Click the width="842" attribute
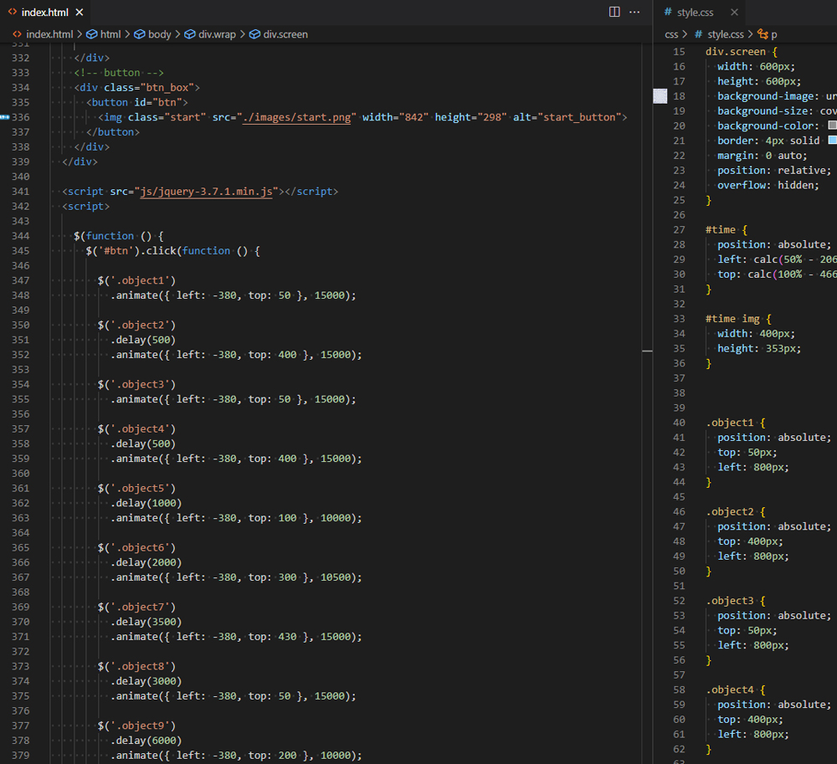837x764 pixels. tap(395, 117)
